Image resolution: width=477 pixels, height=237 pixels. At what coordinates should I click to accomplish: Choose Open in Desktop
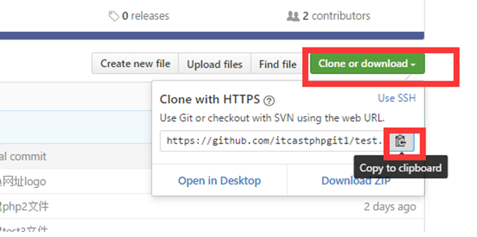point(219,181)
